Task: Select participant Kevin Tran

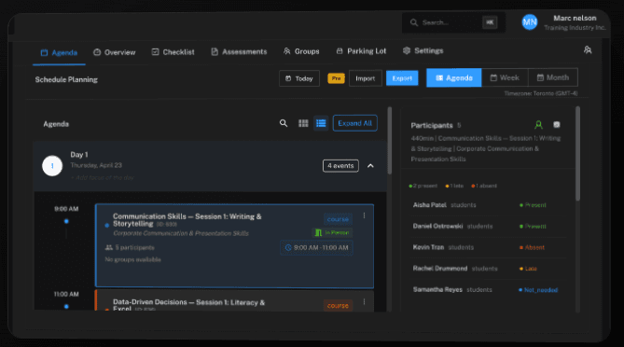Action: coord(428,247)
